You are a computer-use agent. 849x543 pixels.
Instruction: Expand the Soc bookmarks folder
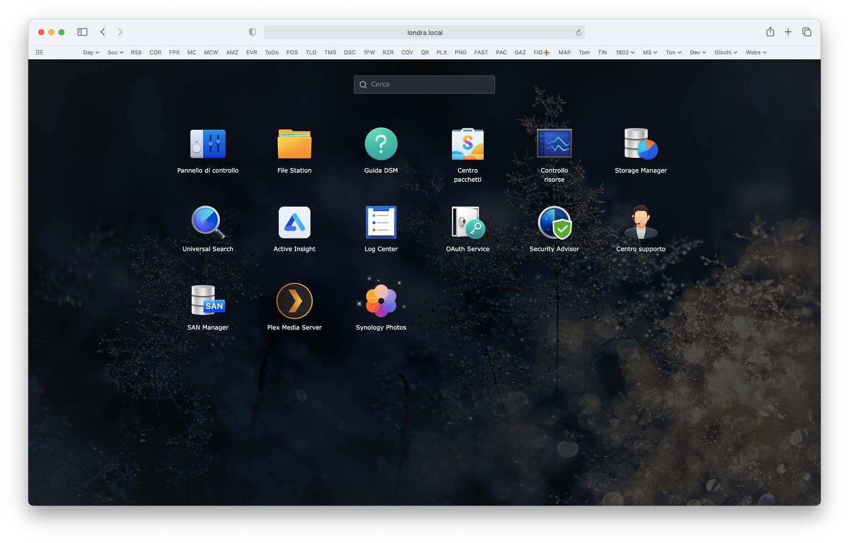(x=115, y=52)
